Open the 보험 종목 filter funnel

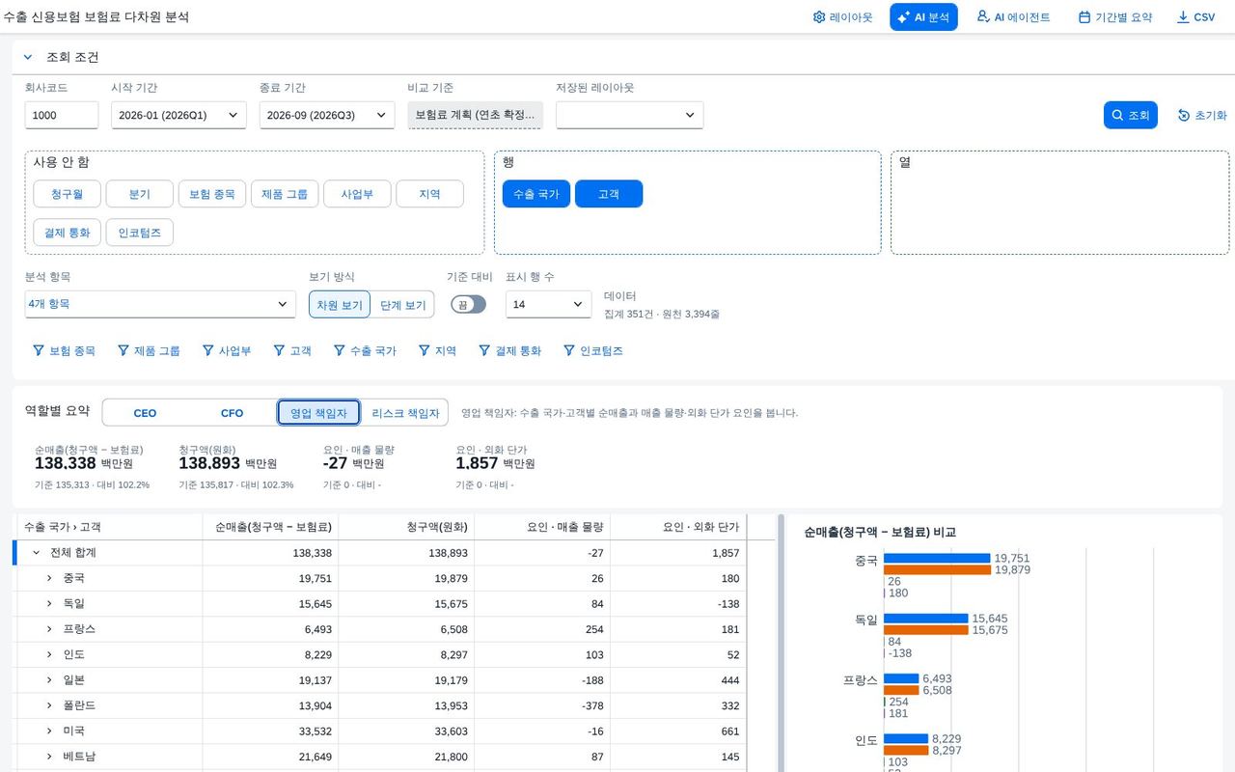pyautogui.click(x=39, y=350)
